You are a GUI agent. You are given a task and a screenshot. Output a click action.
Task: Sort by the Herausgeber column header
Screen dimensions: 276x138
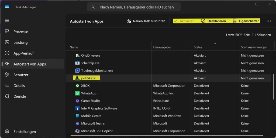[162, 47]
